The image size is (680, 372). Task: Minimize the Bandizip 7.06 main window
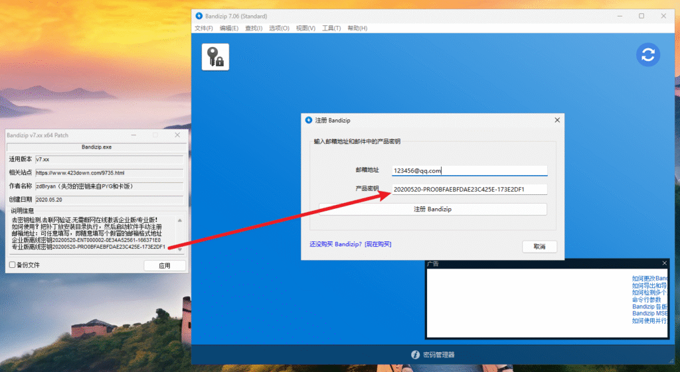click(620, 16)
